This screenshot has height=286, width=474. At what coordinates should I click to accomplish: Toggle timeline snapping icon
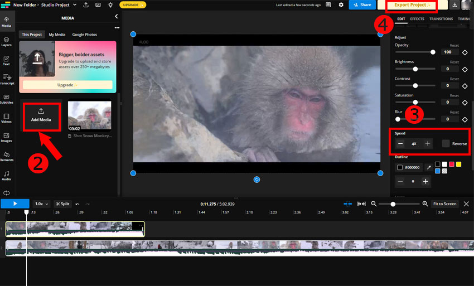point(348,204)
